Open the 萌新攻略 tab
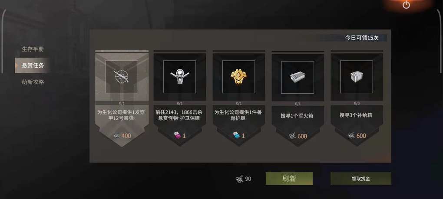The width and height of the screenshot is (443, 199). pos(33,82)
